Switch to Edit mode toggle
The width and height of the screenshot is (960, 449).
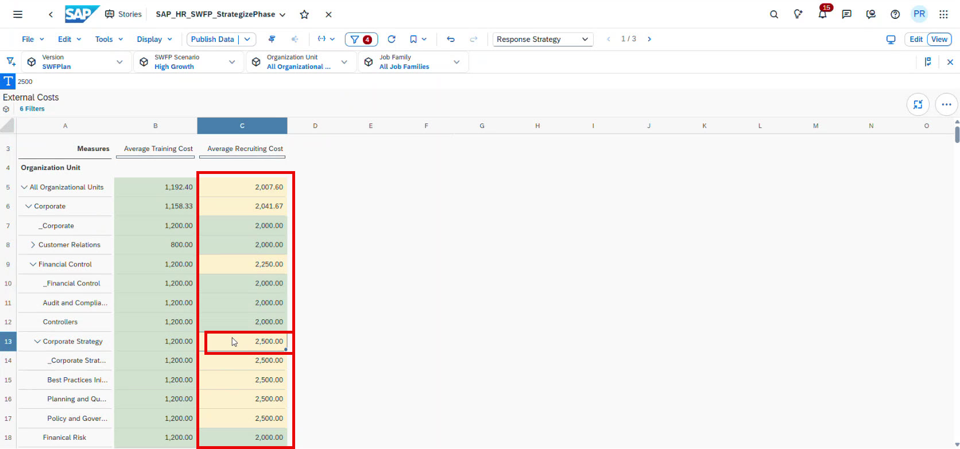pos(916,39)
